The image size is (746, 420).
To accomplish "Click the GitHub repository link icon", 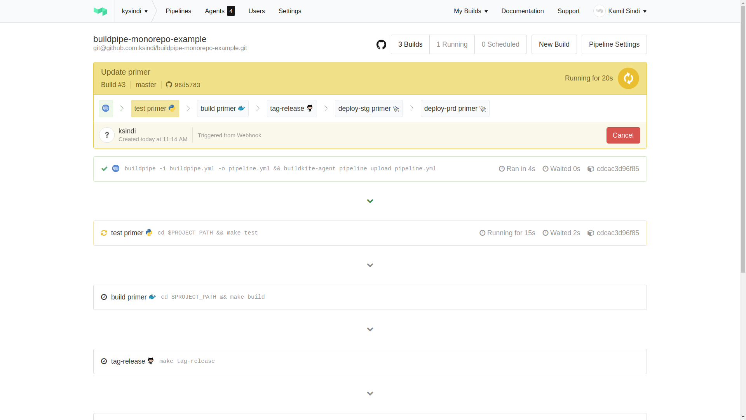I will click(381, 44).
